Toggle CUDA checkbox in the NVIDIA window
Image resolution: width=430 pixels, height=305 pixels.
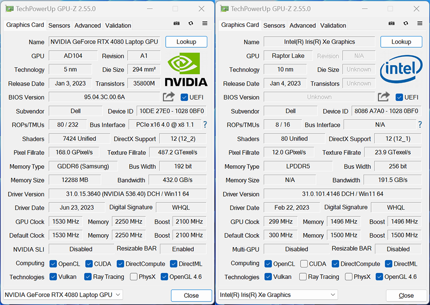(x=89, y=264)
